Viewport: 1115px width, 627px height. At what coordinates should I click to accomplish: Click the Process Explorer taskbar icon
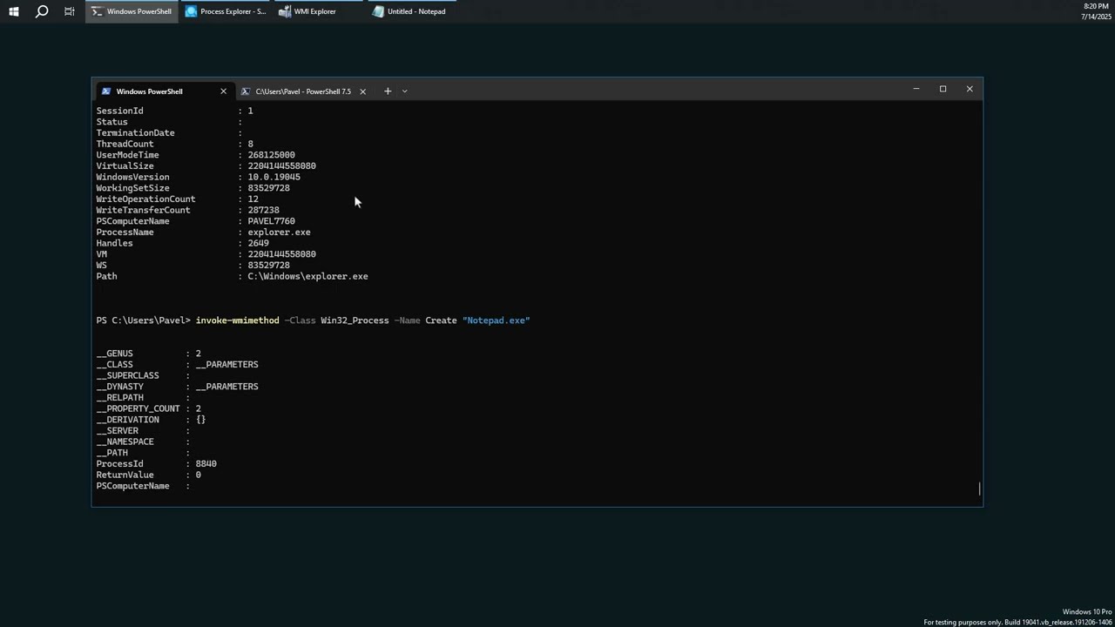(x=191, y=11)
